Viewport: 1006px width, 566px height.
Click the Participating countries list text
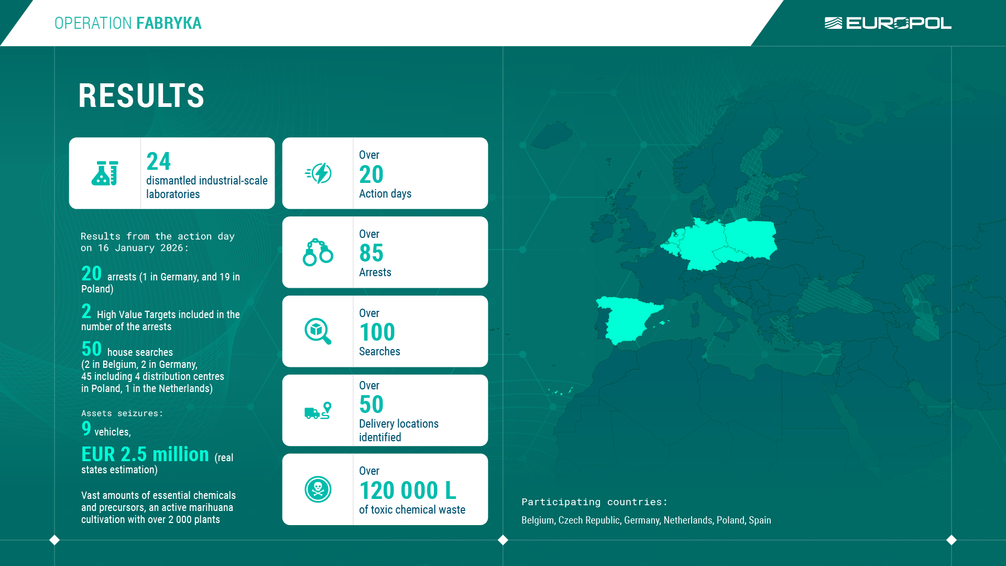click(x=646, y=520)
